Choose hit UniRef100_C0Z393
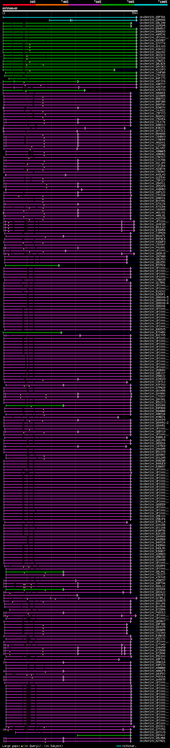Image resolution: width=170 pixels, height=748 pixels. (x=152, y=633)
